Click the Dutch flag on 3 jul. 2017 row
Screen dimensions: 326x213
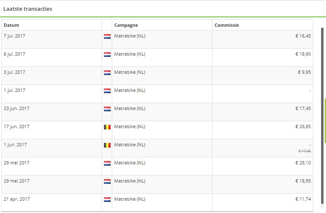[x=107, y=73]
